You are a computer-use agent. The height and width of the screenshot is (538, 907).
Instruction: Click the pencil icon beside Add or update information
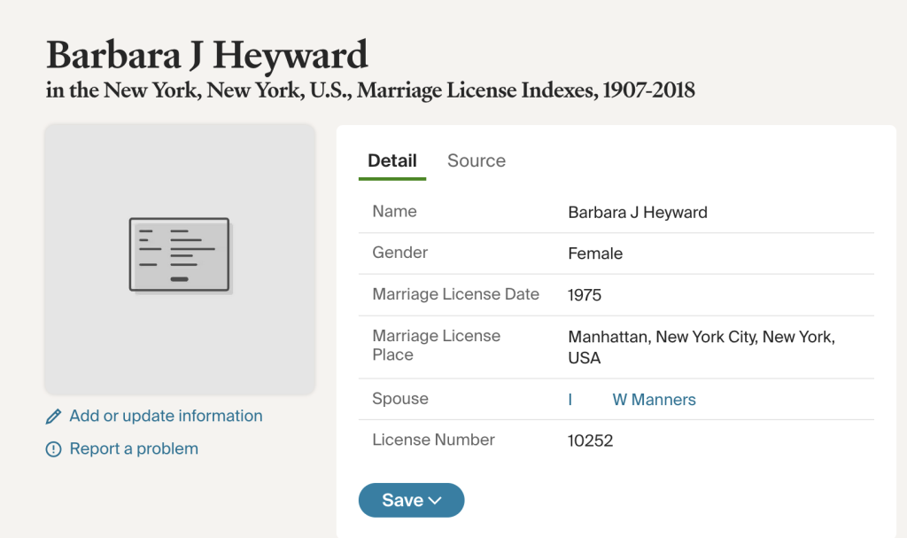pos(53,417)
